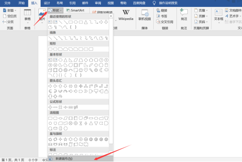Open the 页眉 header dropdown
Viewport: 242px width, 162px height.
point(201,10)
